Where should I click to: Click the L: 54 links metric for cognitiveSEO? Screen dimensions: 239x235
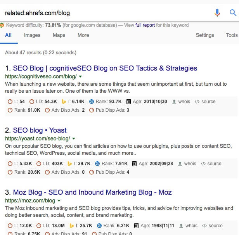[16, 102]
